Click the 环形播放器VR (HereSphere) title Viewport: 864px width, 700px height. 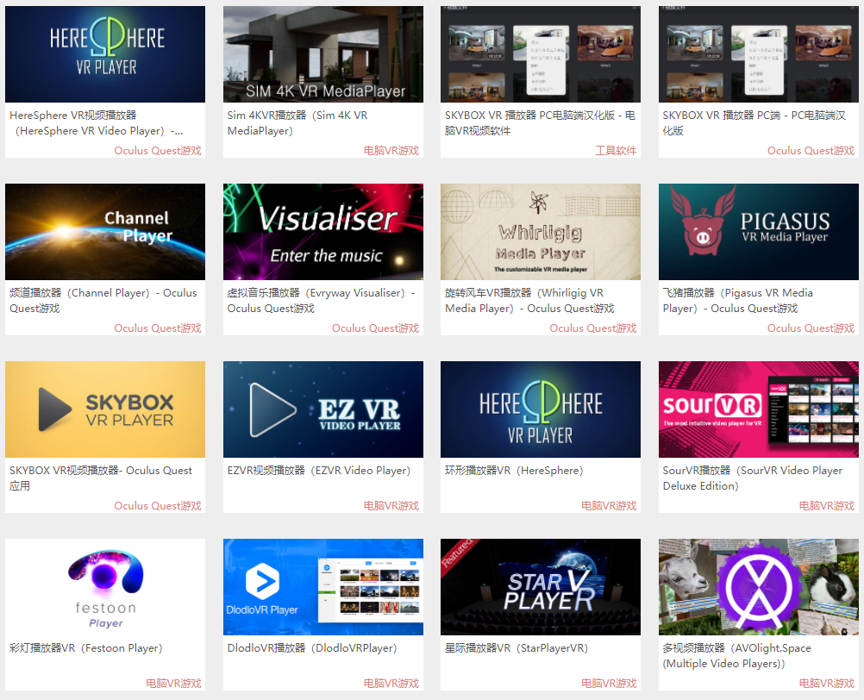click(514, 471)
